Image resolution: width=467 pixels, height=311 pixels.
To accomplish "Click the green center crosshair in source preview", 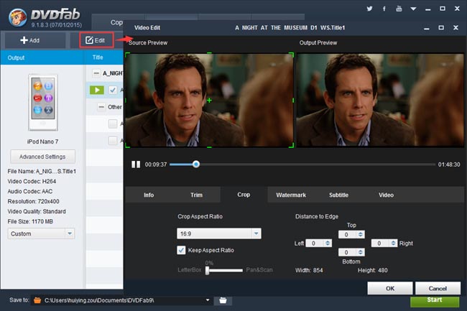I will pos(209,101).
